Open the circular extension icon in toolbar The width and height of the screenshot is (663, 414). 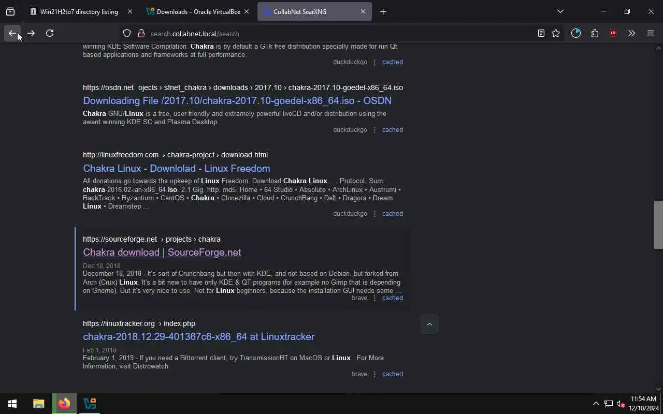tap(576, 33)
